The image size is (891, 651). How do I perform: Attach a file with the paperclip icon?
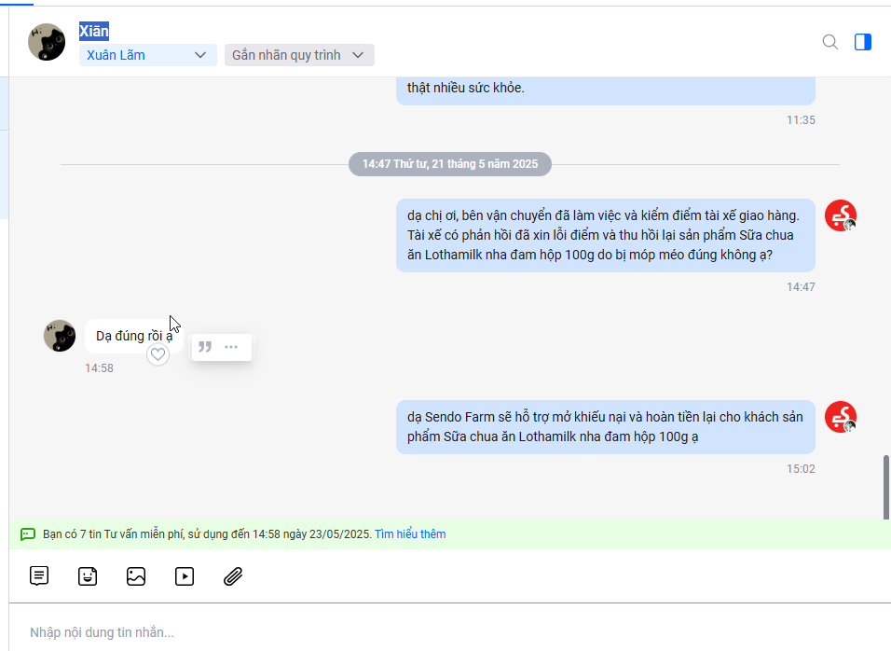[x=233, y=576]
